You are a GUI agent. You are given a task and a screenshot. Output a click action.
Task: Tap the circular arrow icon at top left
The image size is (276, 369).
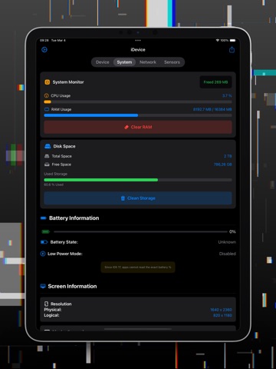point(44,49)
